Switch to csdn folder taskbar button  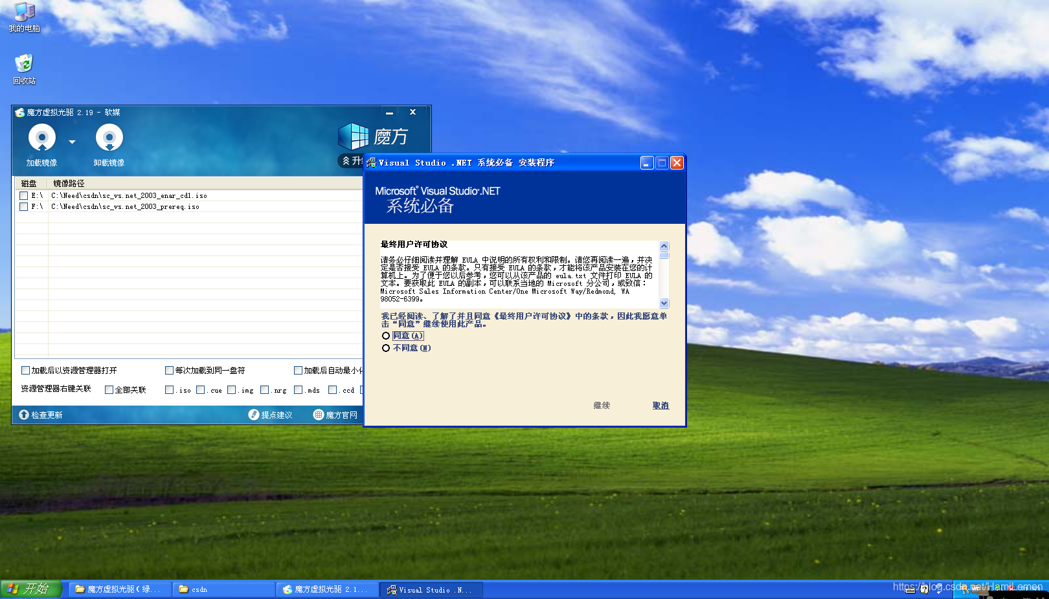(224, 589)
